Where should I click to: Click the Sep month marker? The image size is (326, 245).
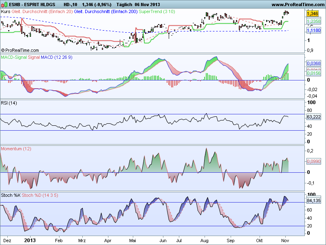click(231, 241)
